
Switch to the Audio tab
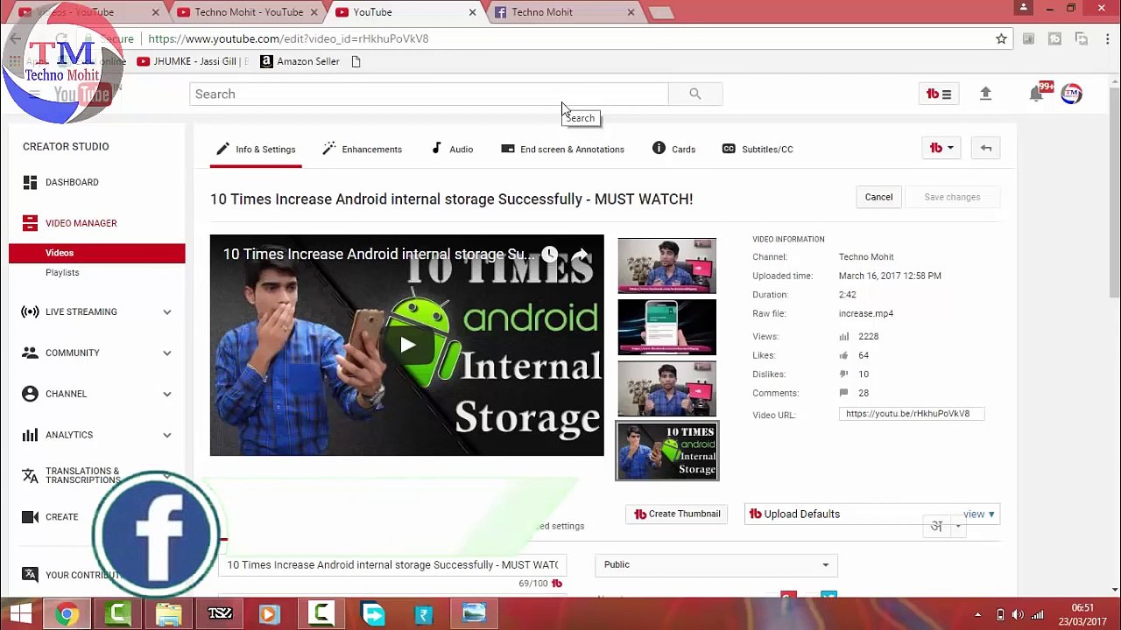coord(452,149)
